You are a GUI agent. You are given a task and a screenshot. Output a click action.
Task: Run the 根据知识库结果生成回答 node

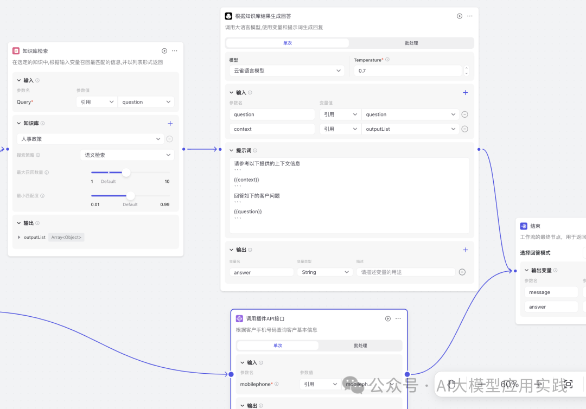pos(460,16)
